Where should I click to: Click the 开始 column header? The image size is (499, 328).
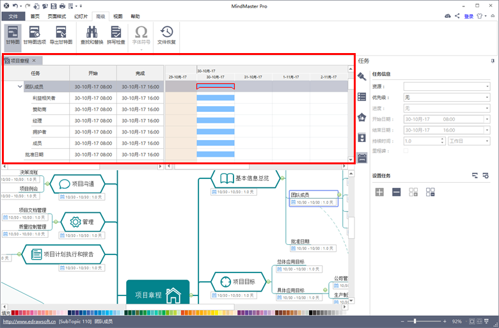(x=93, y=73)
